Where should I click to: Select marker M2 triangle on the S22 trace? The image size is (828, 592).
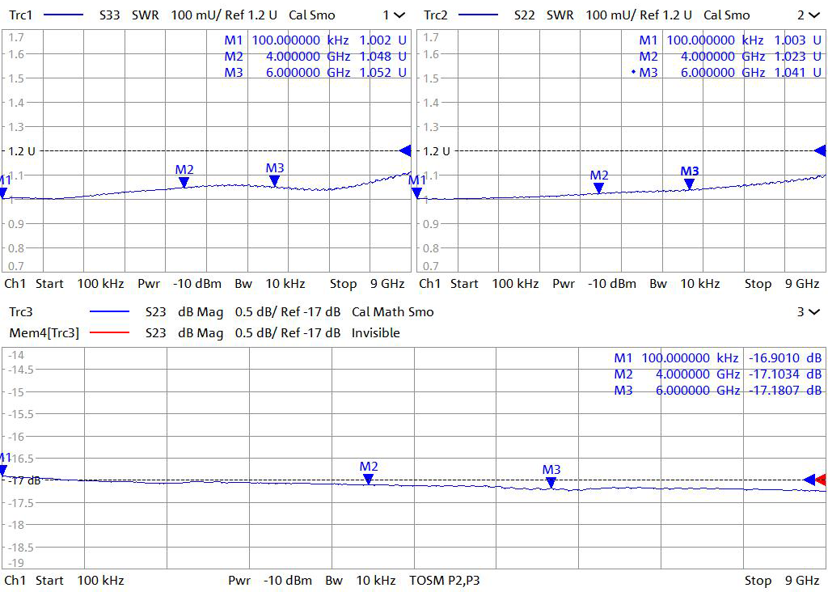click(x=598, y=188)
